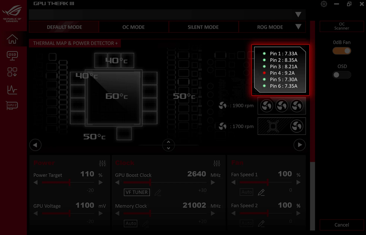
Task: Decrease Fan Speed 1 left arrow
Action: pyautogui.click(x=233, y=182)
